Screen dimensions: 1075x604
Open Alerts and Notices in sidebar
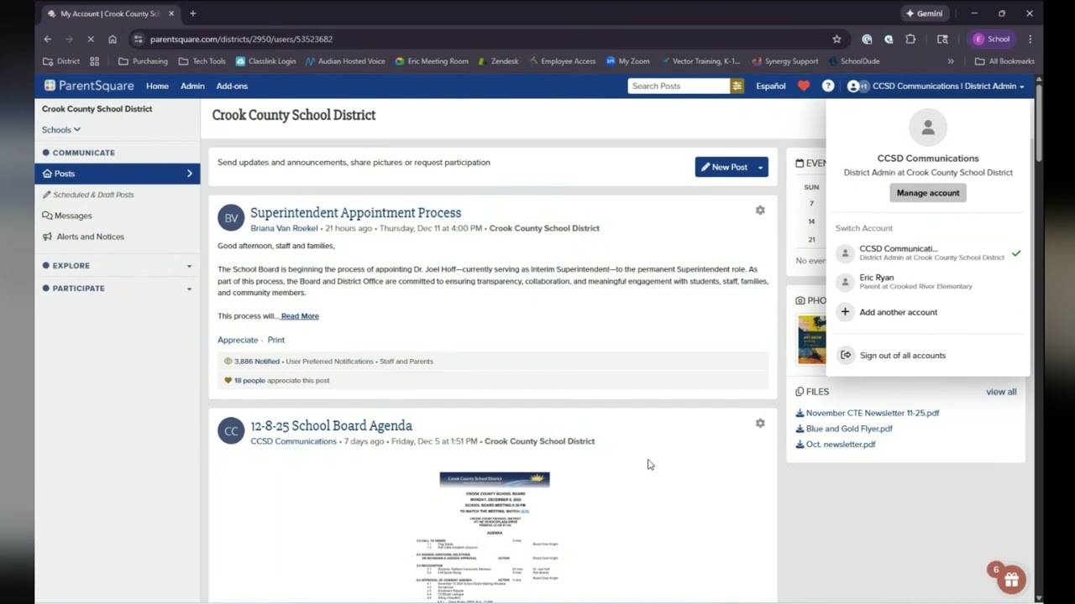tap(83, 237)
